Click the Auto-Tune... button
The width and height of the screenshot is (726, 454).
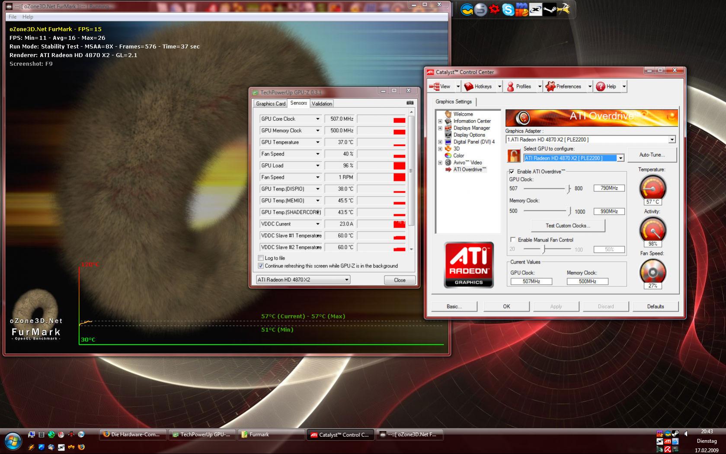coord(652,155)
